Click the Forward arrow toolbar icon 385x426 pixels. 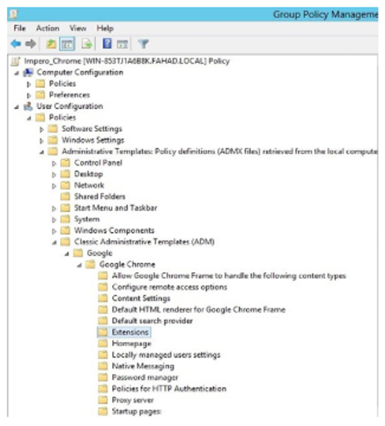point(31,43)
